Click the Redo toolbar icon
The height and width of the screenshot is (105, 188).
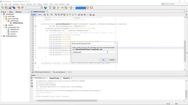pyautogui.click(x=22, y=8)
